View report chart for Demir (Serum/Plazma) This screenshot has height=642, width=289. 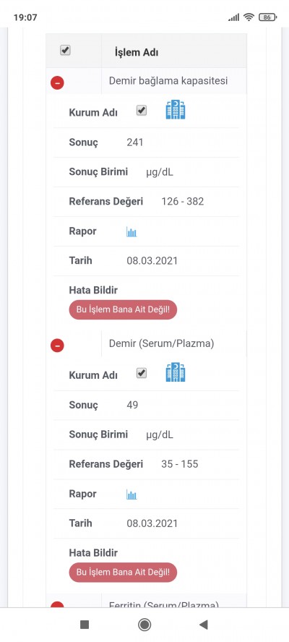[131, 495]
